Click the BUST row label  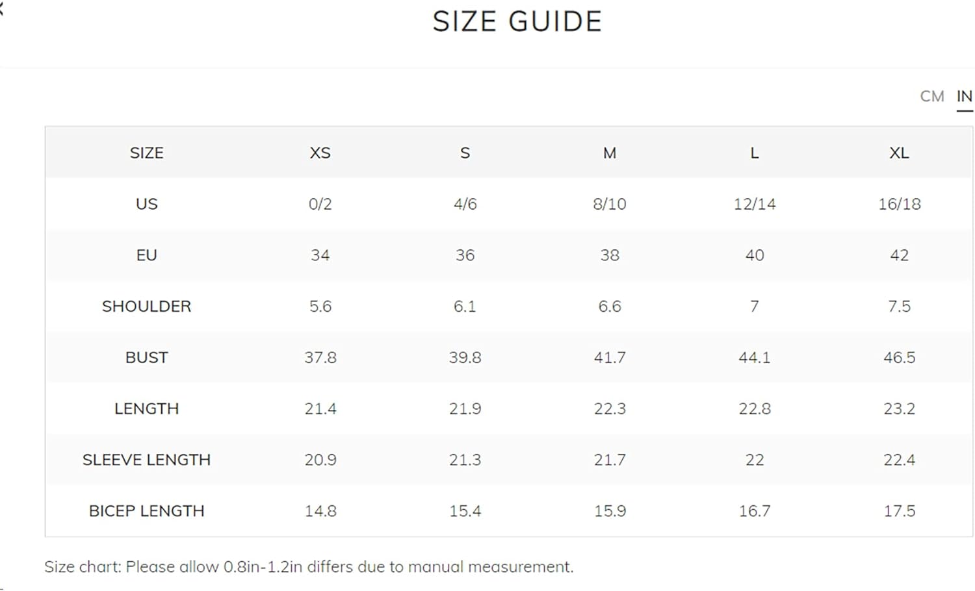(146, 358)
